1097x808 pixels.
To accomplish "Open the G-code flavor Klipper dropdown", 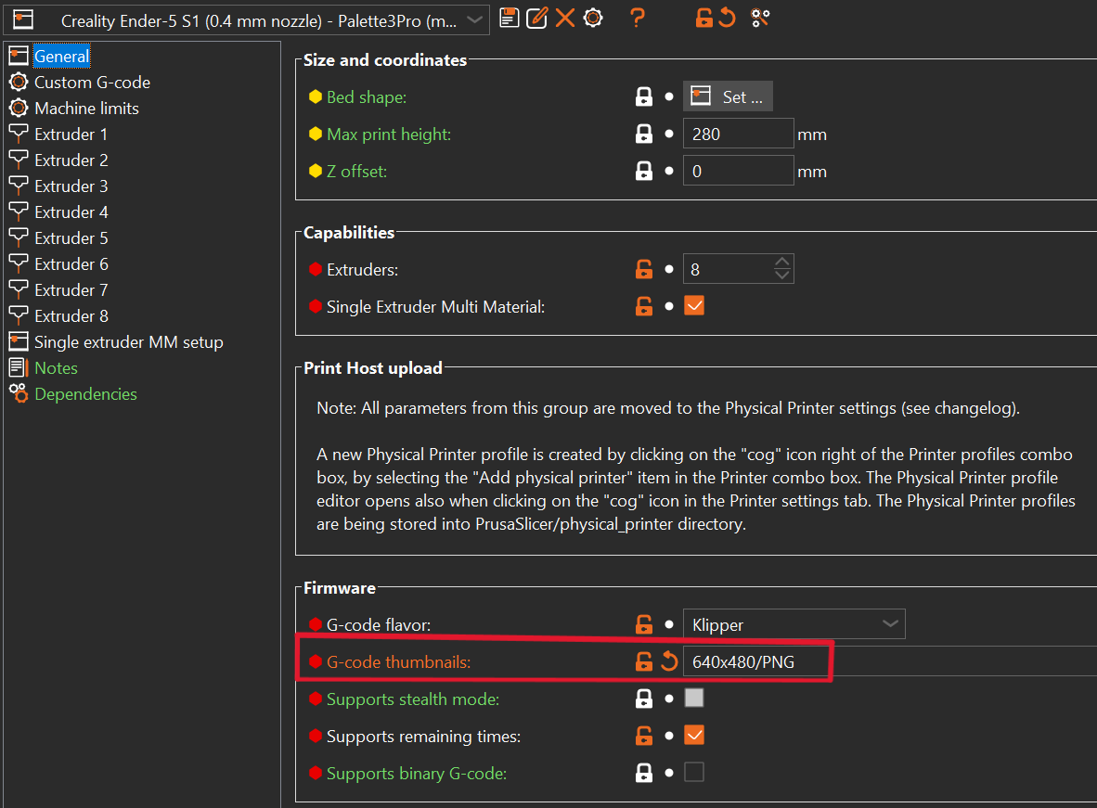I will 794,624.
